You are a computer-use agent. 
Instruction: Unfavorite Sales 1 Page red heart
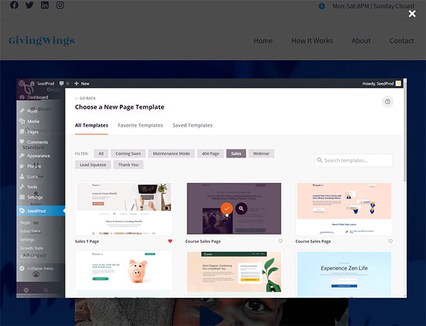[x=171, y=241]
